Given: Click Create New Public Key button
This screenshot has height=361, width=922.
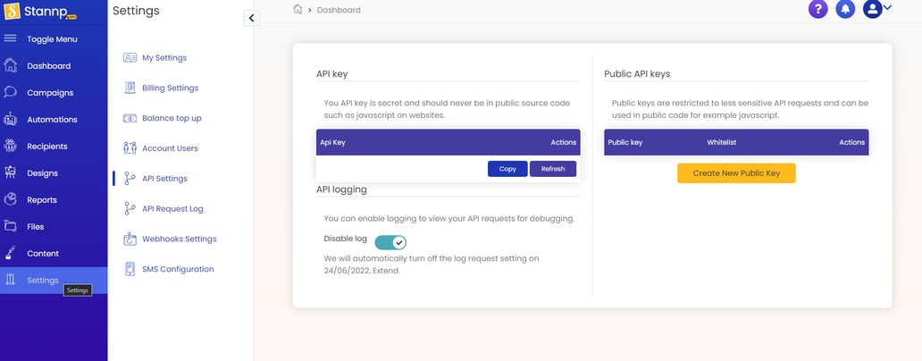Looking at the screenshot, I should coord(736,173).
